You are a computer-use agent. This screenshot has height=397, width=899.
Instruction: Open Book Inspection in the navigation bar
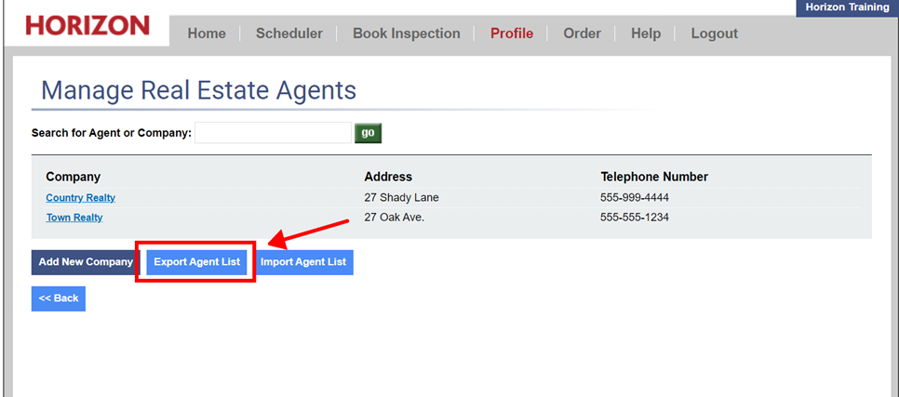[407, 33]
